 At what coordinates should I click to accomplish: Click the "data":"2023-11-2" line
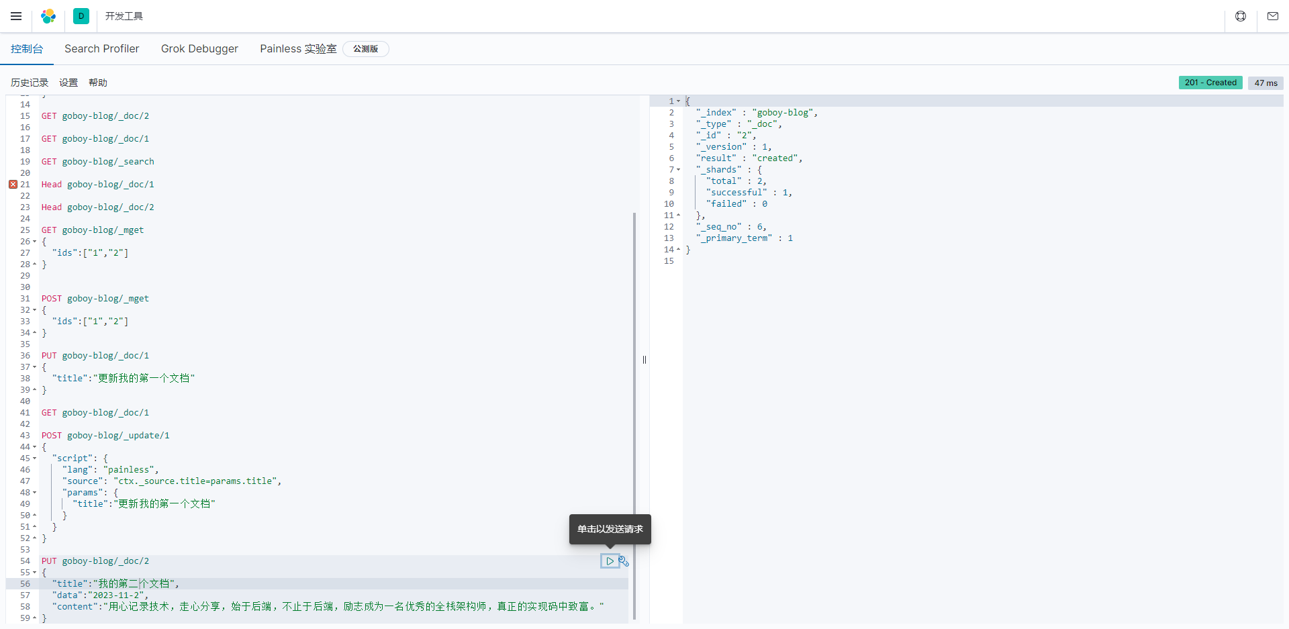tap(100, 595)
